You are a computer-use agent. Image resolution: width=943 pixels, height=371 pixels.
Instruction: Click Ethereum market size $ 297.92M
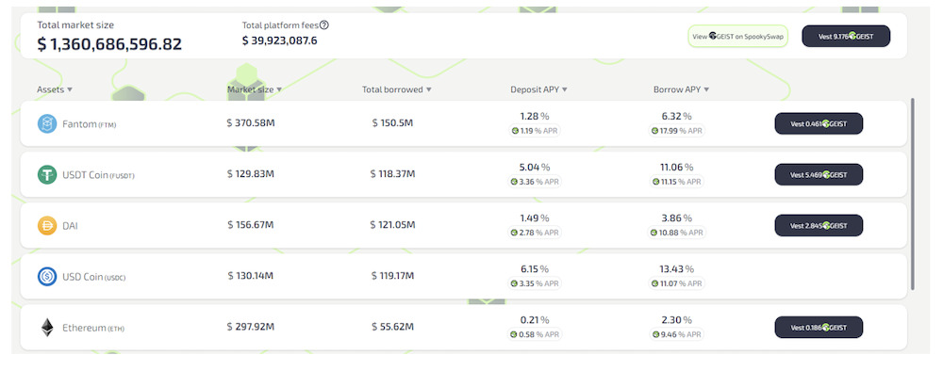(251, 327)
